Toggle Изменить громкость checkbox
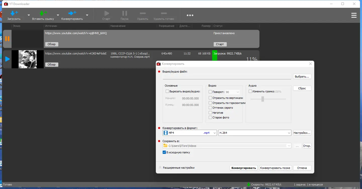Viewport: 362px width, 189px height. tap(250, 91)
